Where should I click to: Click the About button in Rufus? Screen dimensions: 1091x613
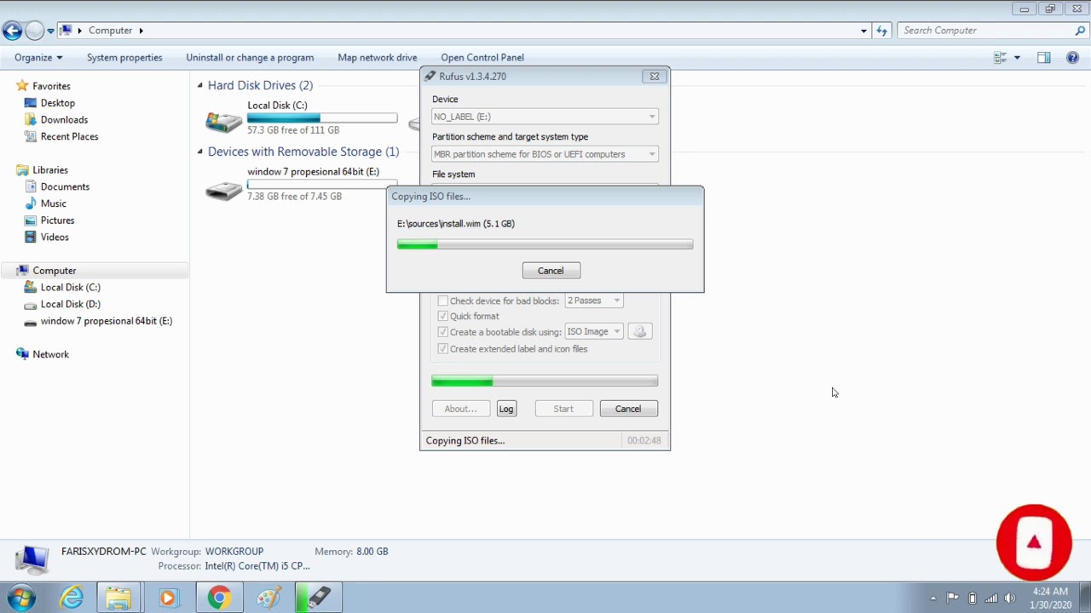461,409
